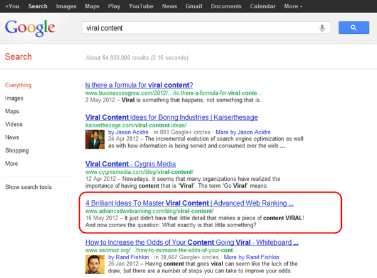Filter results by Videos in sidebar
Image resolution: width=377 pixels, height=278 pixels.
click(x=14, y=124)
